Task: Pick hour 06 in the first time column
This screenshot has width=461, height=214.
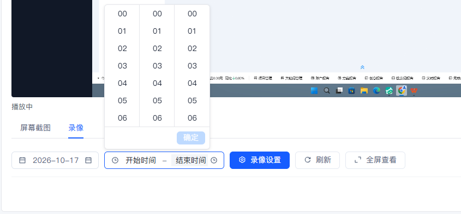Action: point(122,118)
